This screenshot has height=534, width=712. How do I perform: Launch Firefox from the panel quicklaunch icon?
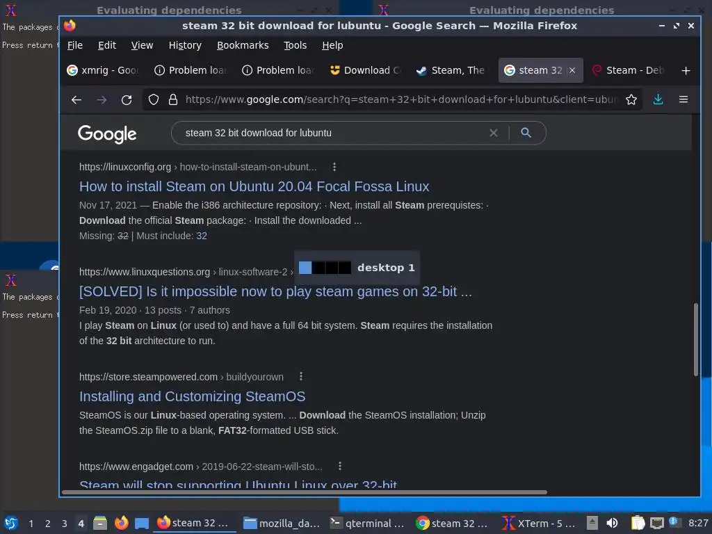(121, 523)
